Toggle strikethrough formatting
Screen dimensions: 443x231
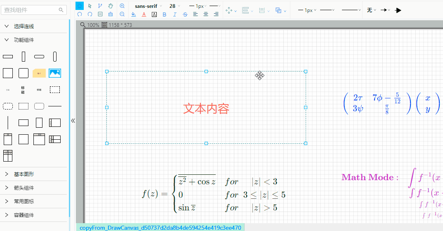click(185, 14)
